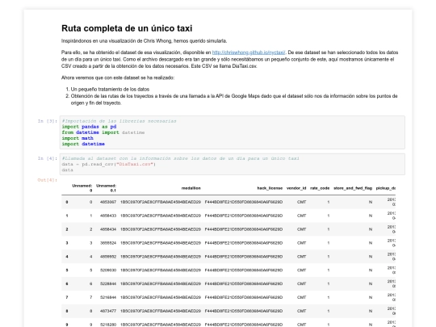The image size is (436, 327).
Task: Click the 'store_and_fwd_flag' column header
Action: 353,188
